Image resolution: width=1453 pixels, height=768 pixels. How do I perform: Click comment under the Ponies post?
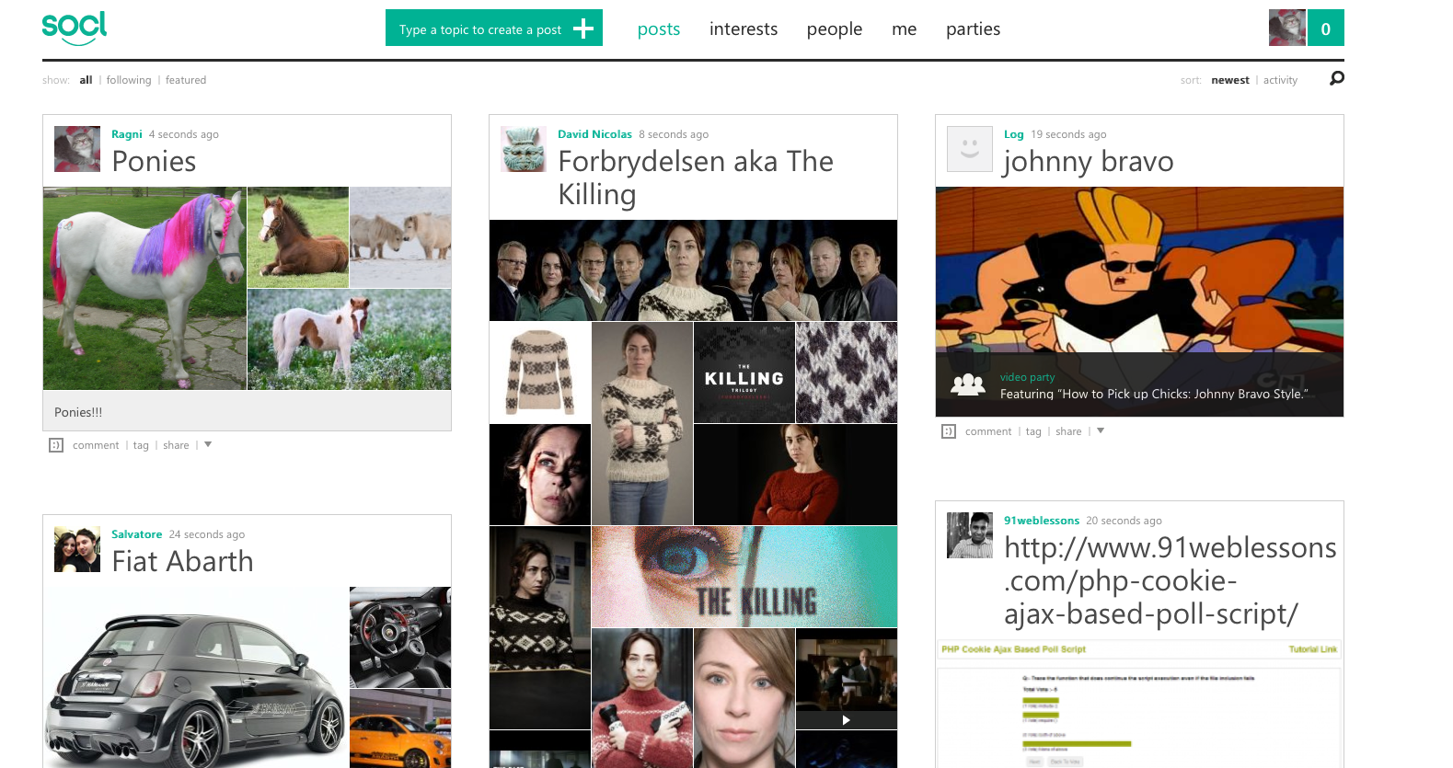coord(96,445)
